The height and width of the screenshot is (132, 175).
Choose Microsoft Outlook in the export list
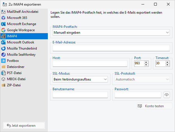tap(20, 42)
